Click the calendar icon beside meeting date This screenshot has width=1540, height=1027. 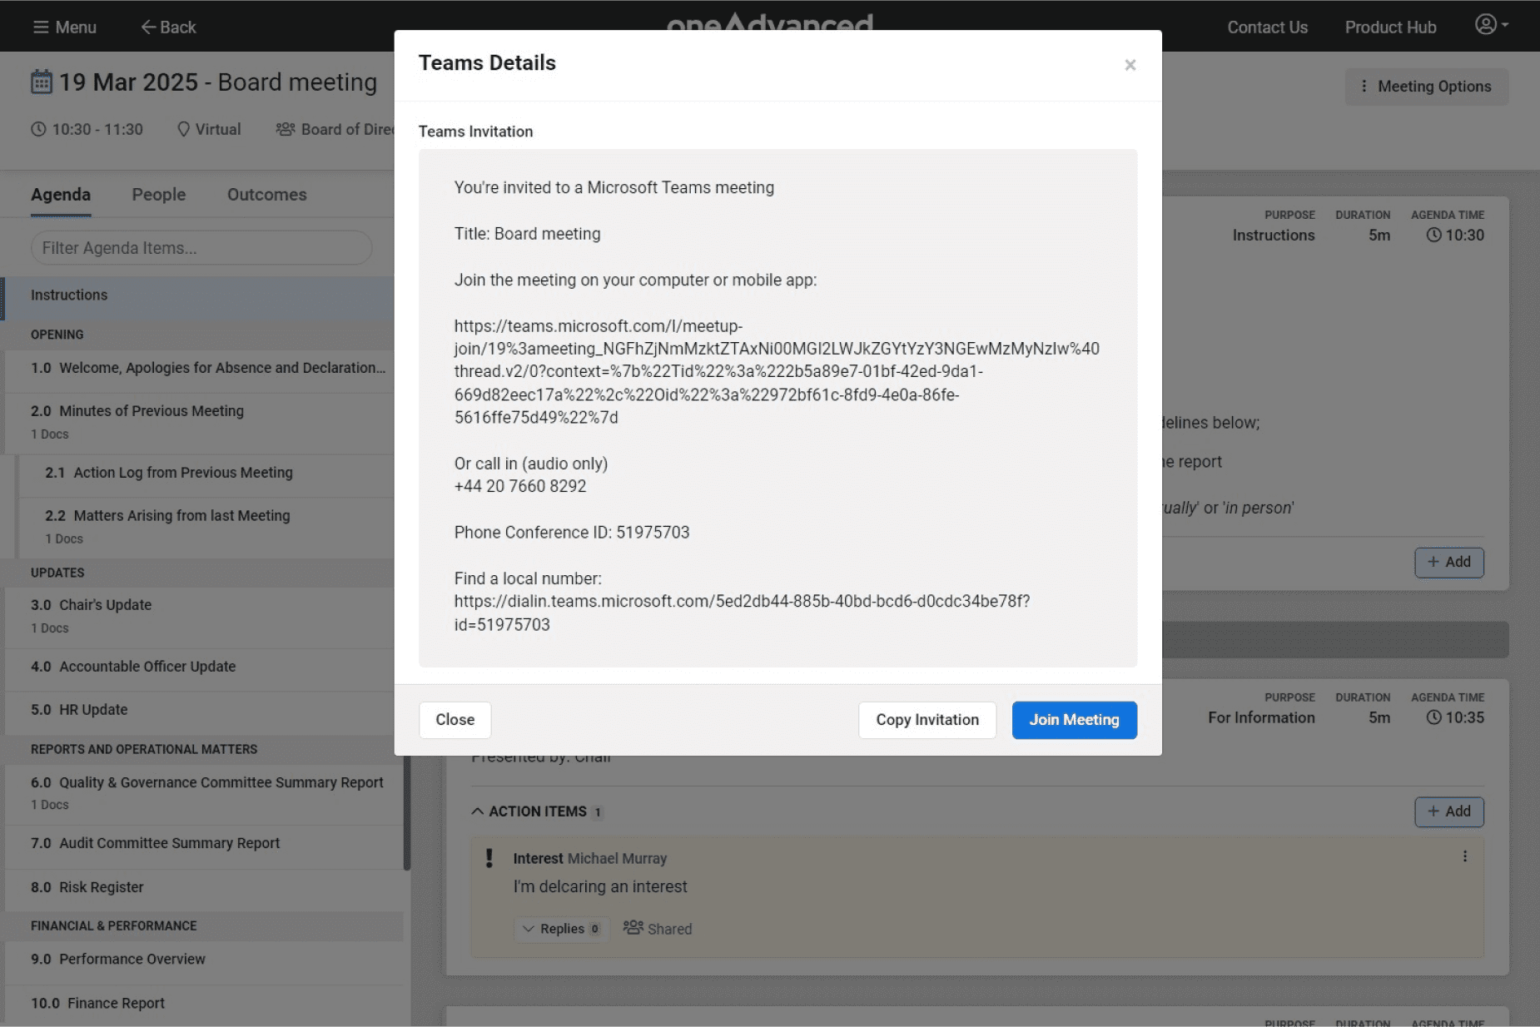(x=42, y=82)
